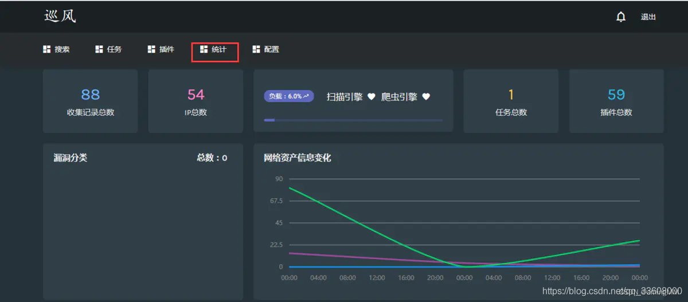Image resolution: width=688 pixels, height=302 pixels.
Task: Click the 网络资产信息变化 chart title
Action: click(x=298, y=158)
